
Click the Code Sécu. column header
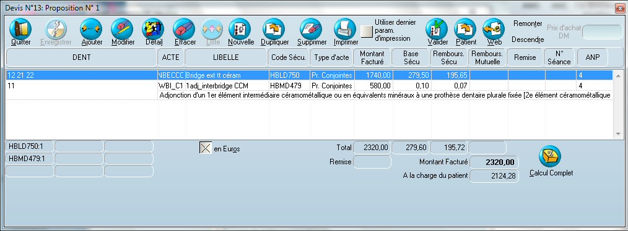pos(289,57)
